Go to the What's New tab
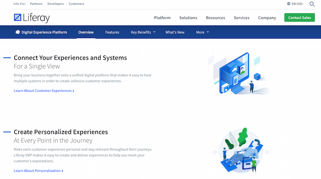 point(175,33)
